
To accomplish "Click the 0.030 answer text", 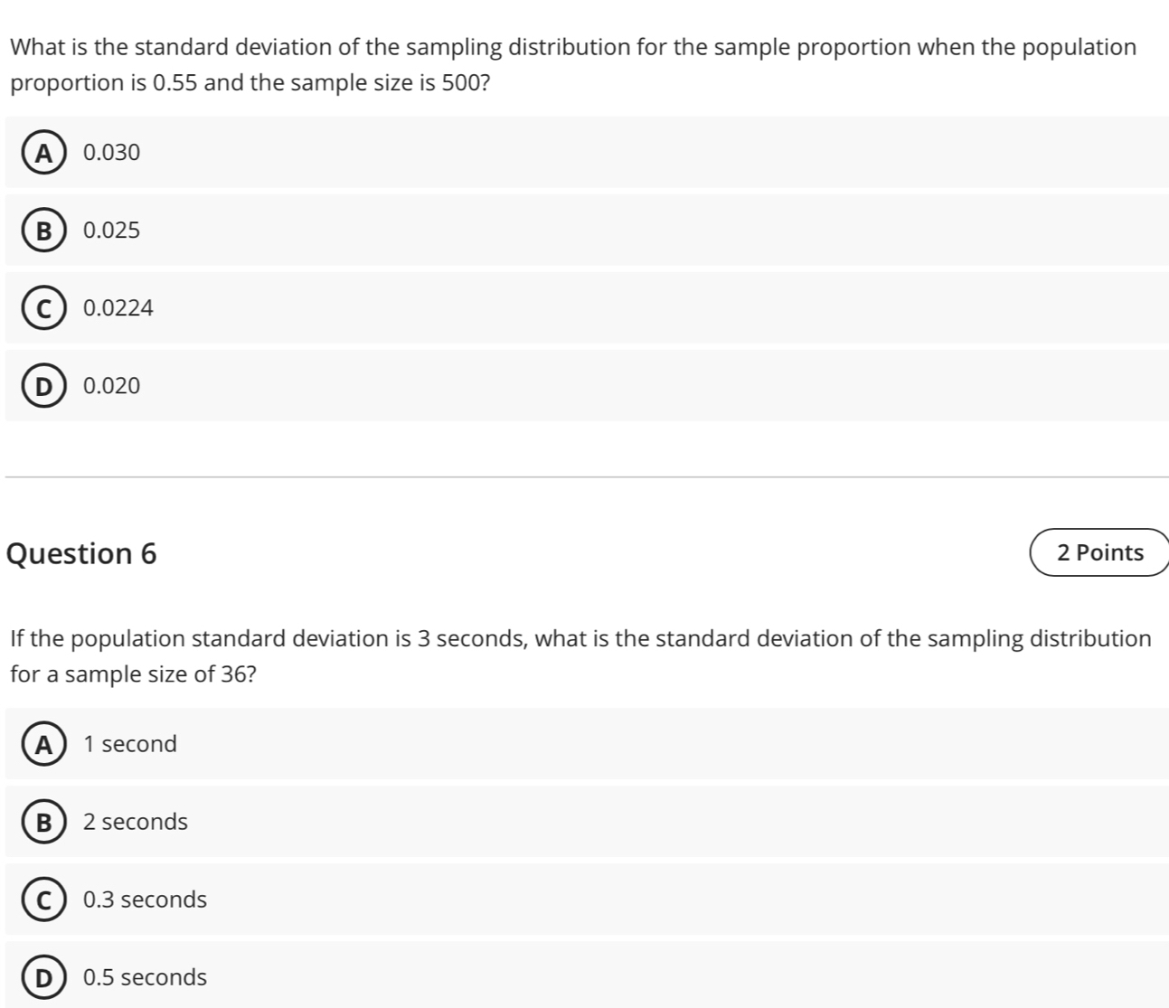I will click(112, 153).
